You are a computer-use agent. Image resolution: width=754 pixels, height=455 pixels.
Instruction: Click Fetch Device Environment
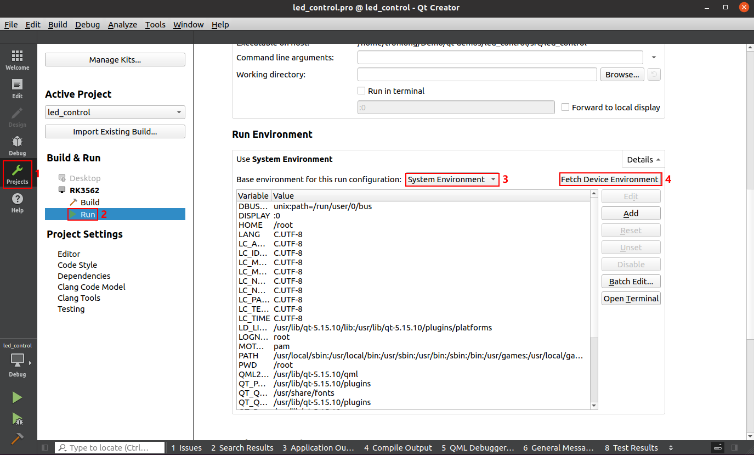[x=610, y=179]
